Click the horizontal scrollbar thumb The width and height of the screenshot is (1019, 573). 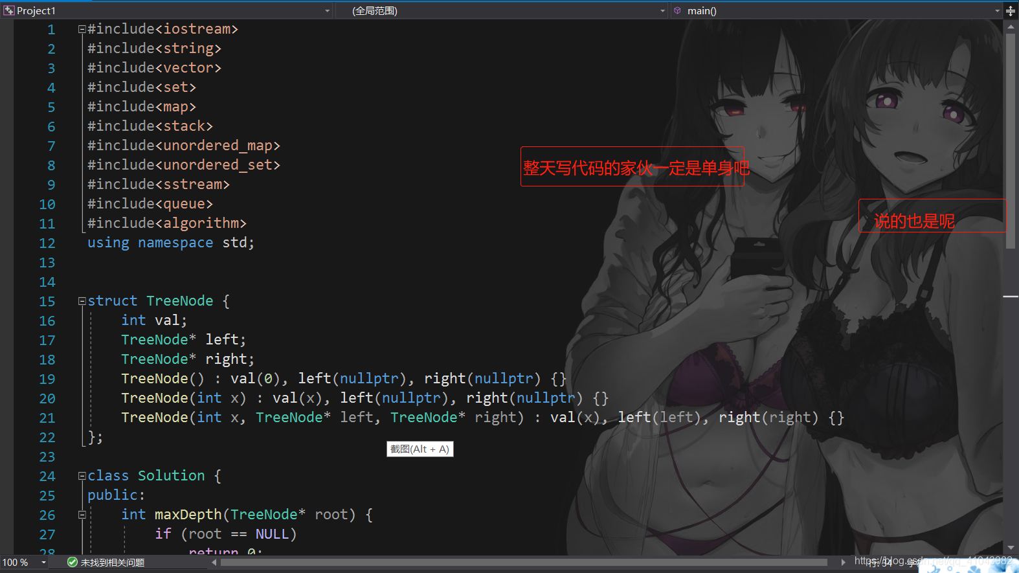(x=524, y=563)
